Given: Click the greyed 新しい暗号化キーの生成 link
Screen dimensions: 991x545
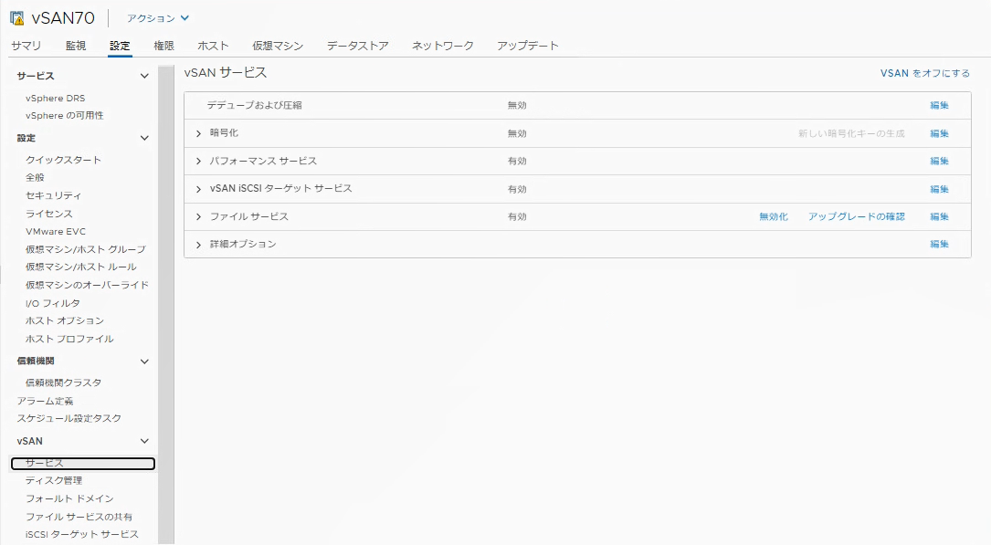Looking at the screenshot, I should 851,133.
